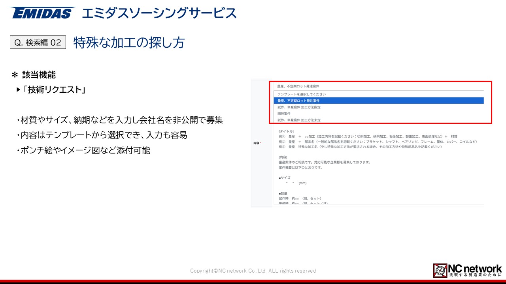Viewport: 506px width, 284px height.
Task: Click the NC network square emblem icon
Action: 440,271
